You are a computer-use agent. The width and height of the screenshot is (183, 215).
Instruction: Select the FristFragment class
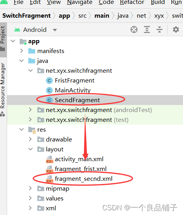point(74,81)
